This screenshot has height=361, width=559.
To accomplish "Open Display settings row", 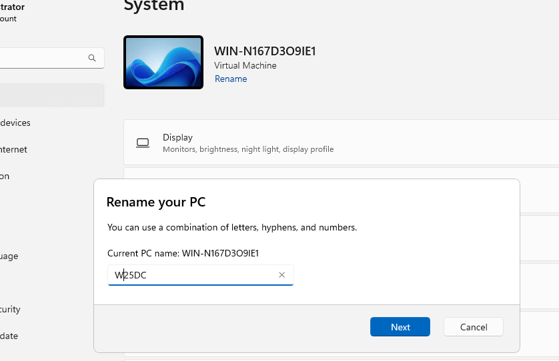I will (341, 143).
